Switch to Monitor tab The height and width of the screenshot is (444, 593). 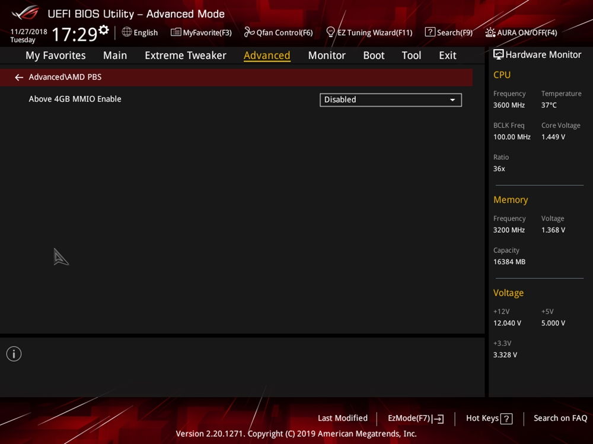327,56
